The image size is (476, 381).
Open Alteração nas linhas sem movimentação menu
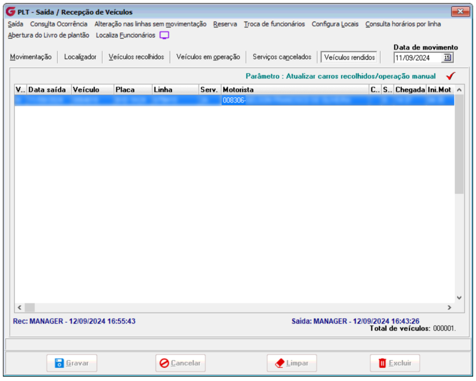(x=150, y=24)
